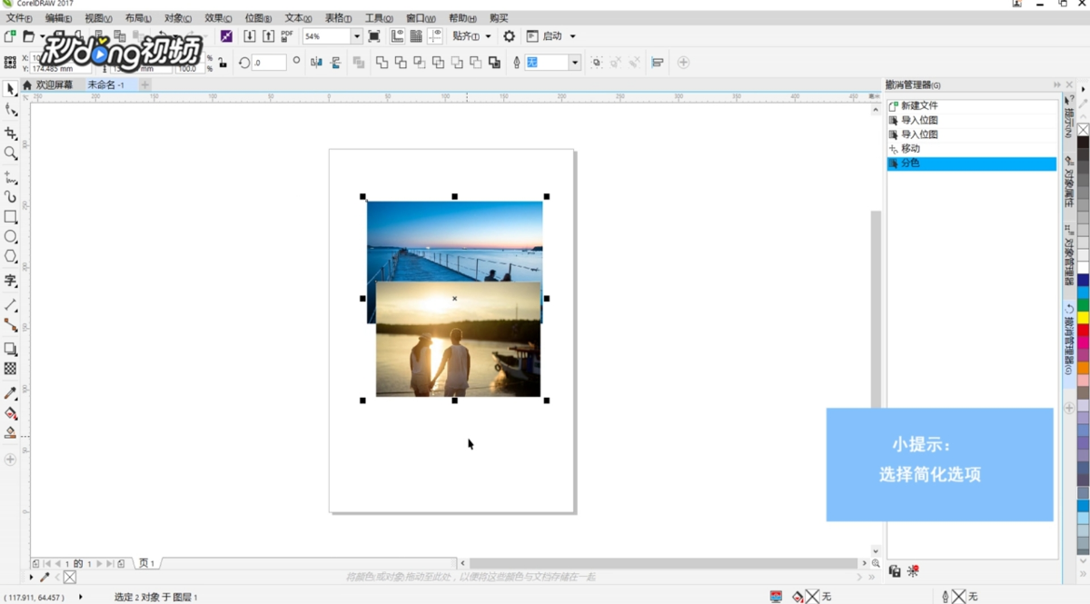Select the Parallel Dimension tool

pos(10,305)
